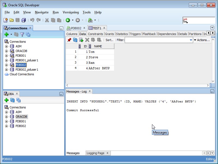Switch to the Logging Page tab
Image resolution: width=218 pixels, height=164 pixels.
(95, 153)
